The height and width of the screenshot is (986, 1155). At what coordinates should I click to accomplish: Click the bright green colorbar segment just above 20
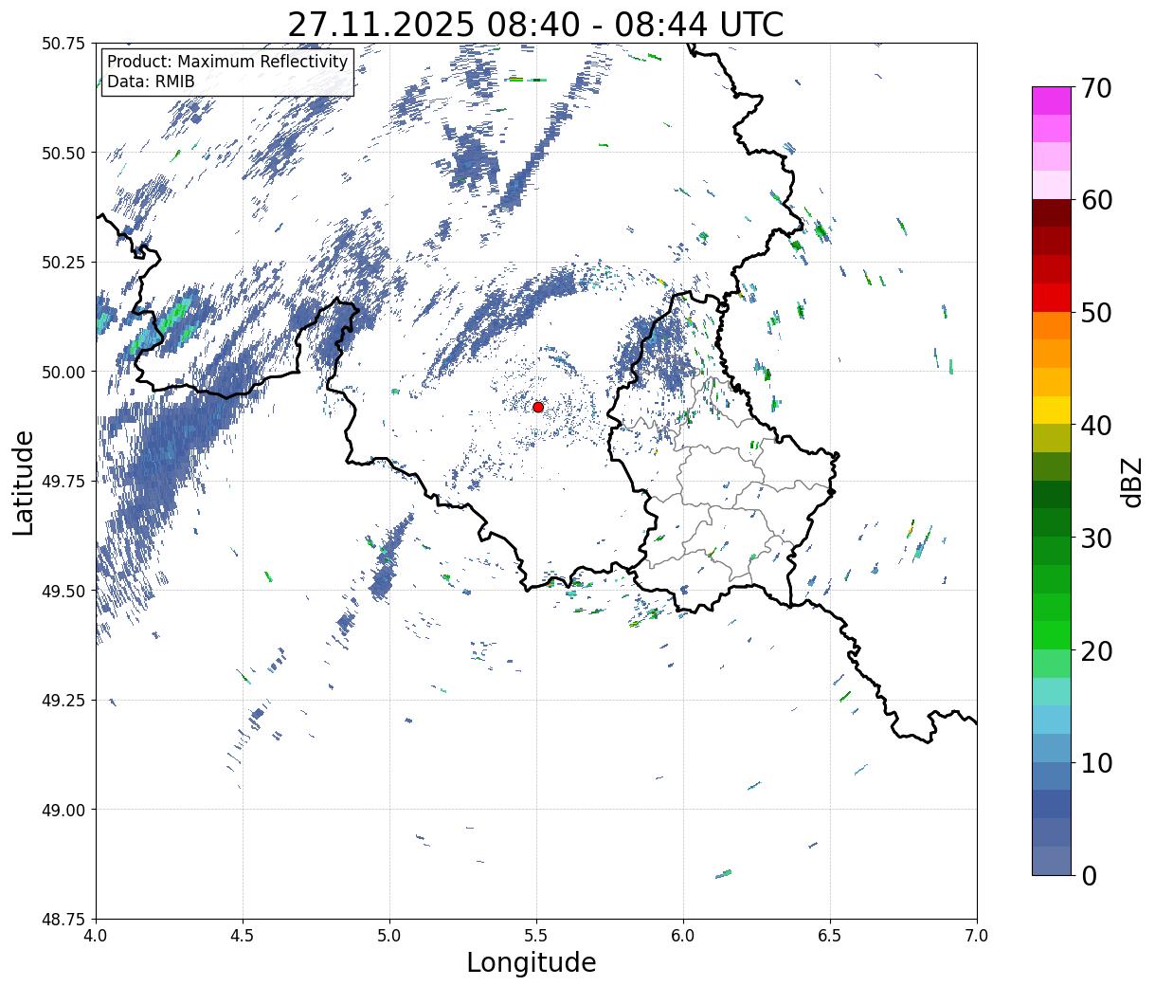(1052, 635)
